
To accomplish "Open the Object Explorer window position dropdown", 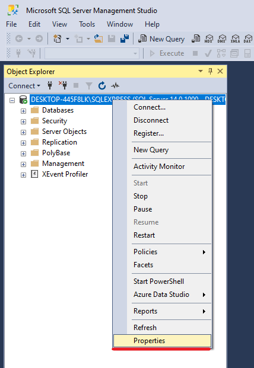I will coord(201,71).
